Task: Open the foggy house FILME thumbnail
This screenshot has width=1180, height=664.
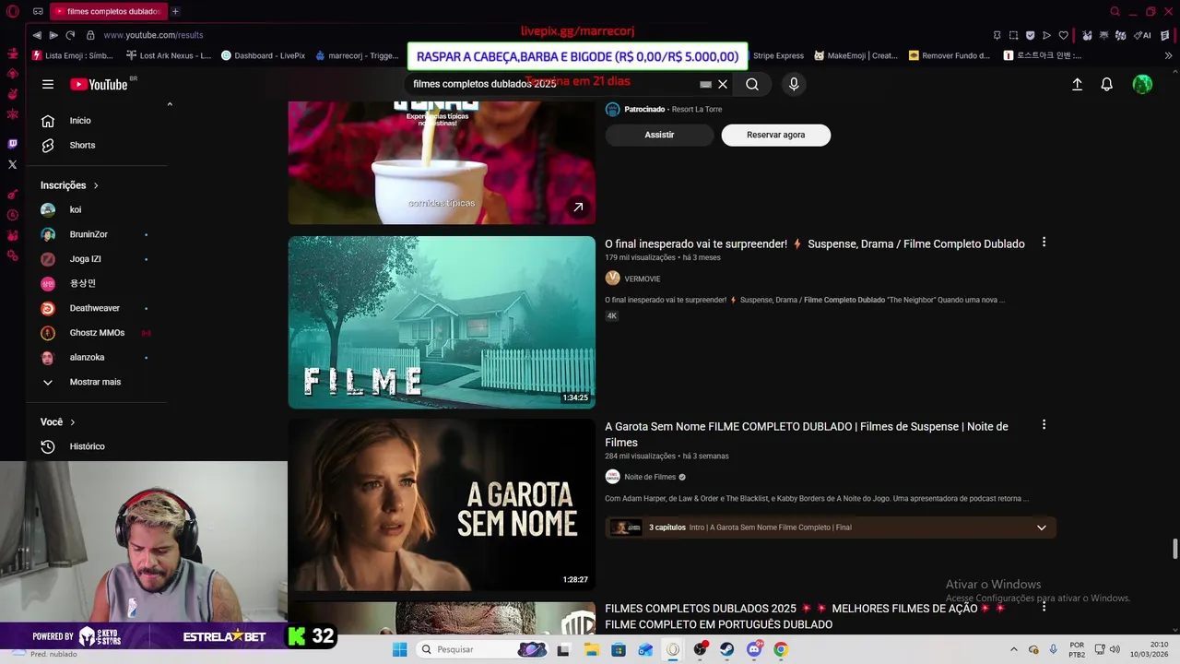Action: pos(442,322)
